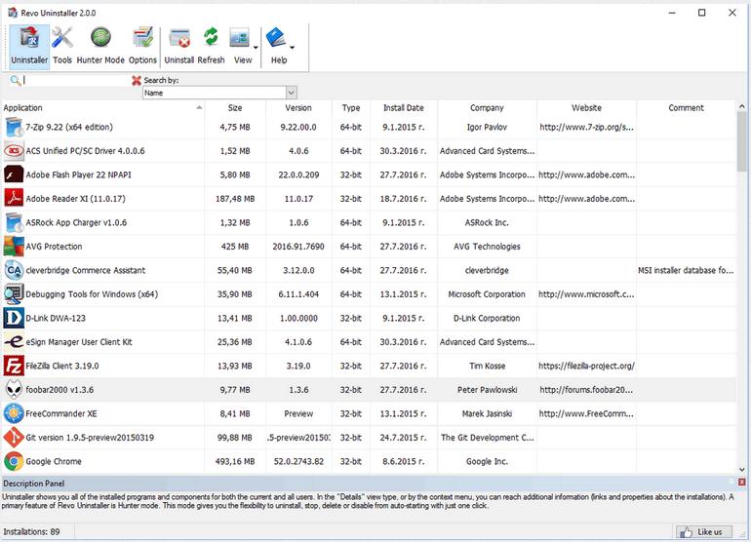
Task: Select the FreeCommander XE icon
Action: (14, 413)
